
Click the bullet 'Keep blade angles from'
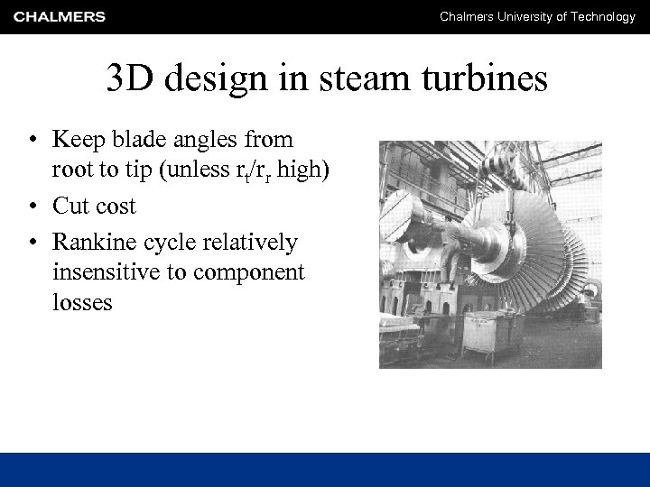tap(172, 139)
